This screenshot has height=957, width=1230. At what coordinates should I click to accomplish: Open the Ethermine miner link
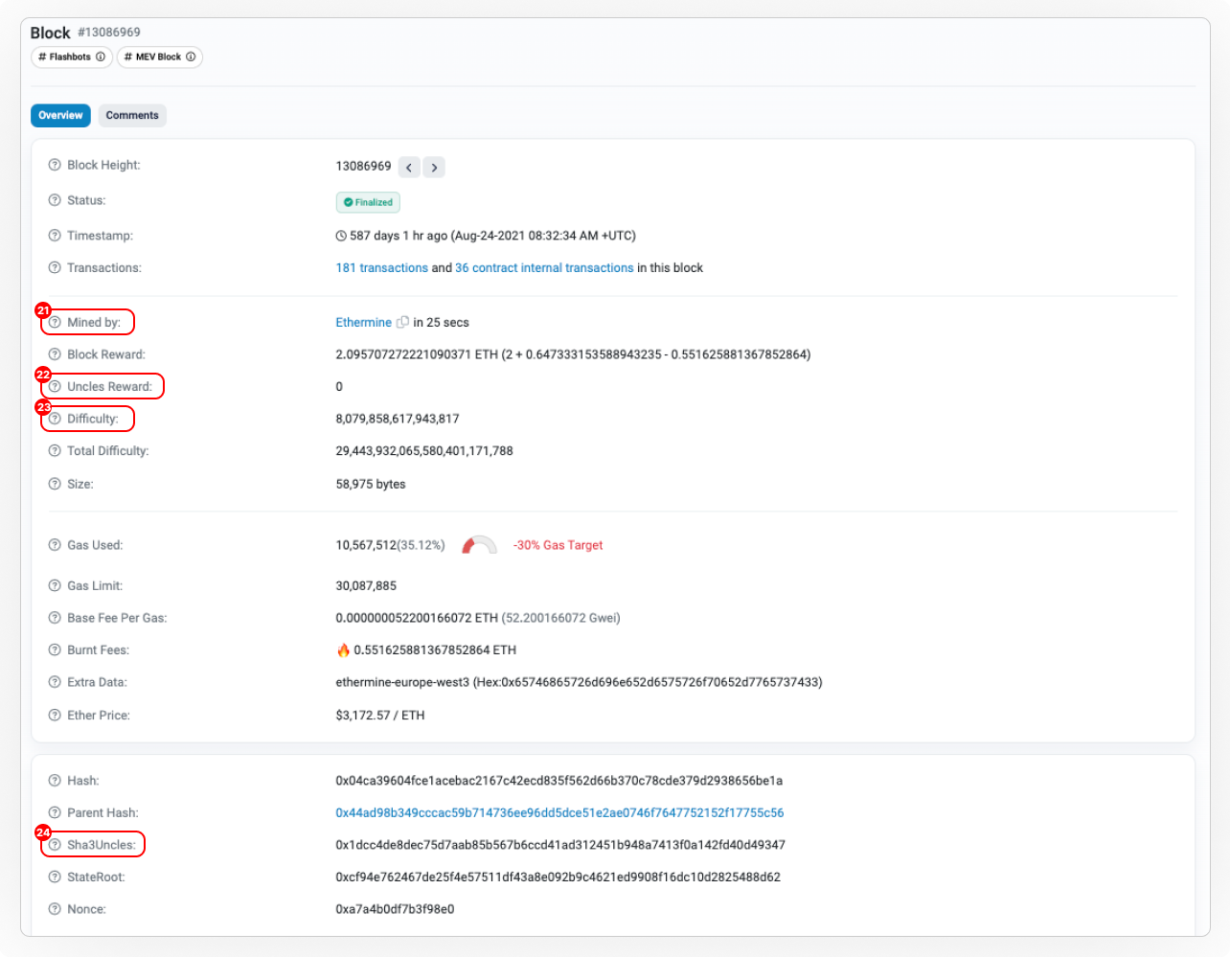click(363, 323)
